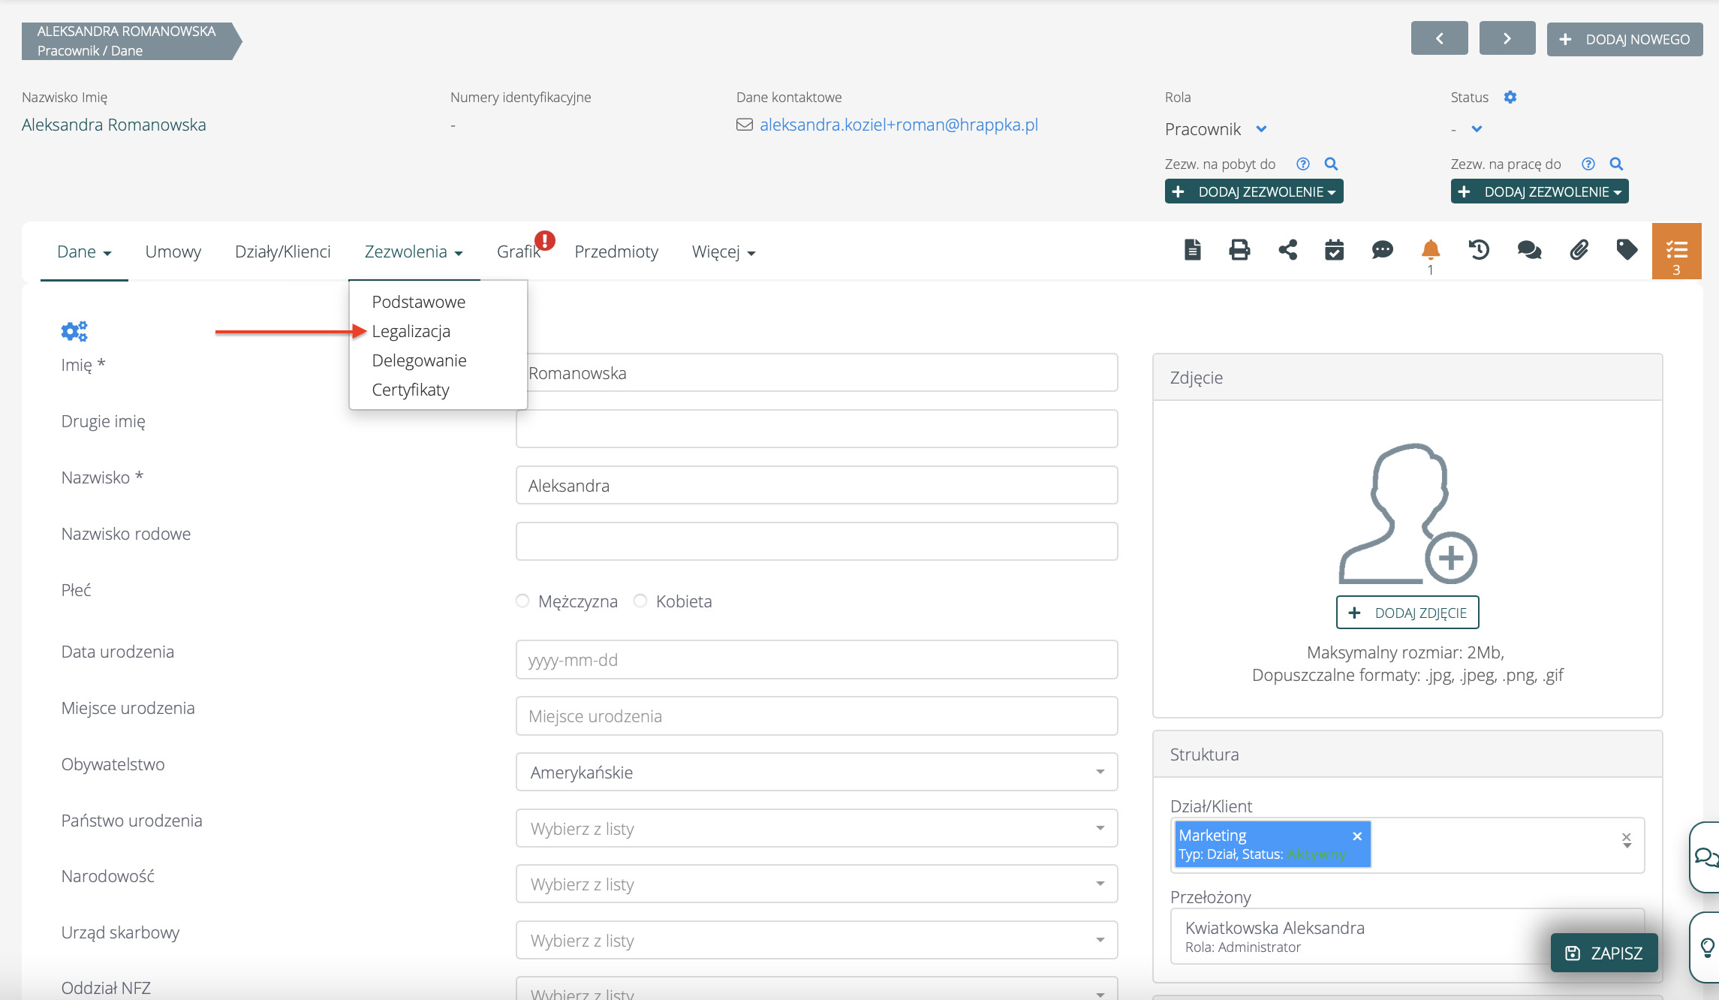The image size is (1719, 1000).
Task: Choose Legalizacja from Zezwolenia menu
Action: (x=411, y=331)
